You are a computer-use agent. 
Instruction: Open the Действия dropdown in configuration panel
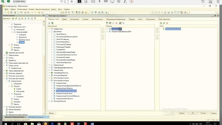7,18
